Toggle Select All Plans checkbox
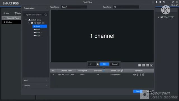Screen dimensions: 179x101 pos(4,18)
